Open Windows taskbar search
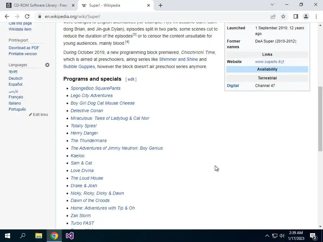 click(x=23, y=236)
